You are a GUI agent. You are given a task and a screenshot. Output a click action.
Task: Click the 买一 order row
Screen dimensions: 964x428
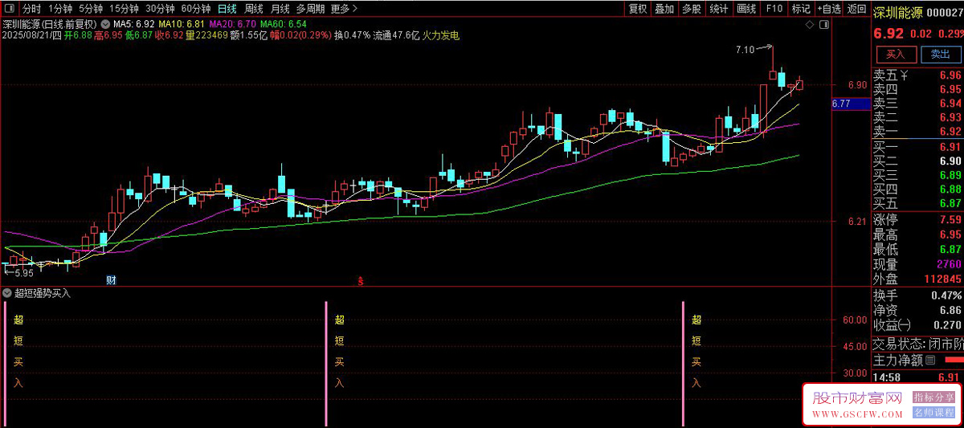918,147
